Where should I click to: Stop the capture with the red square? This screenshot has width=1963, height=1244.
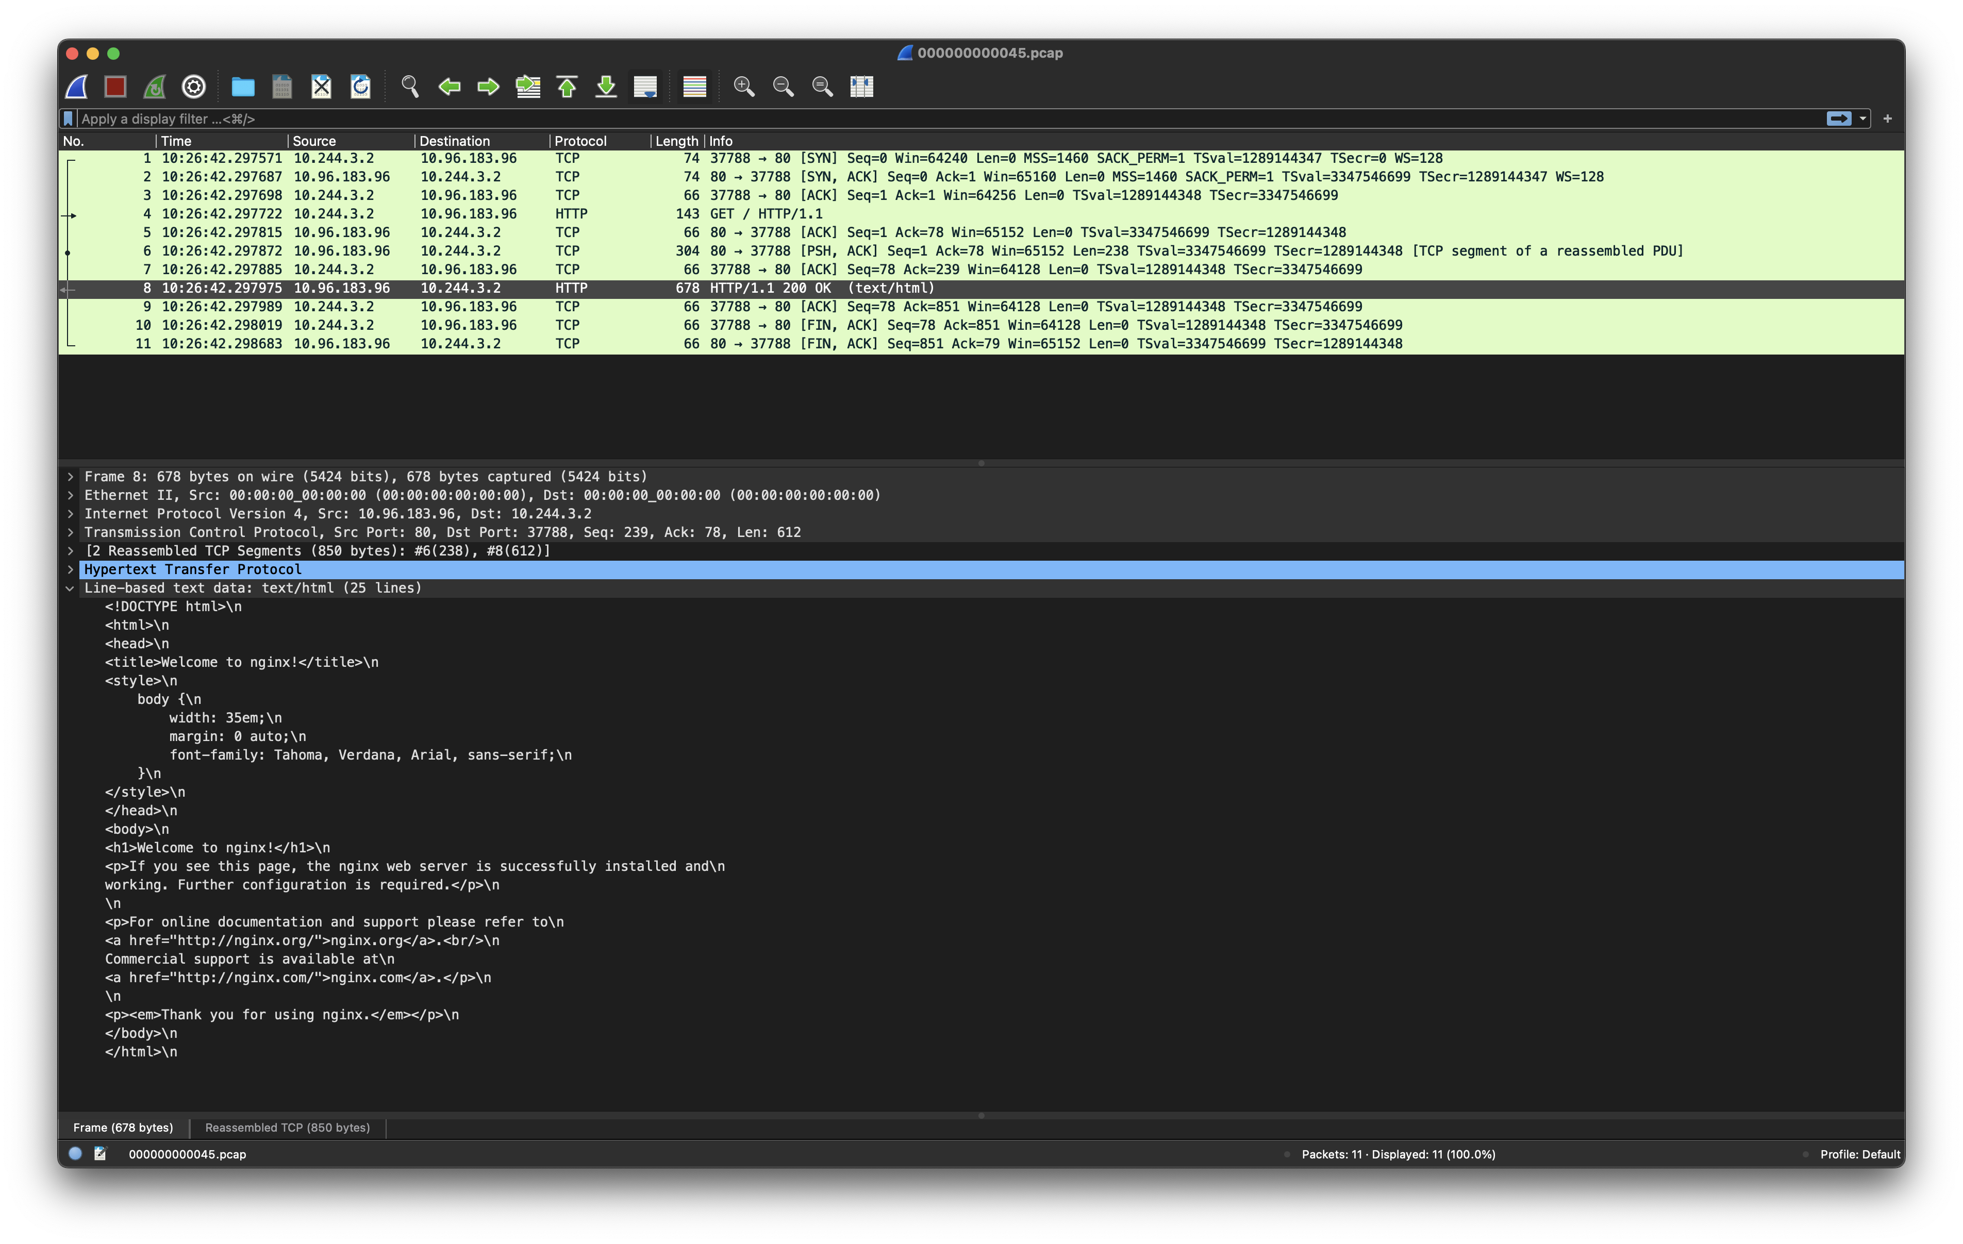pyautogui.click(x=116, y=87)
